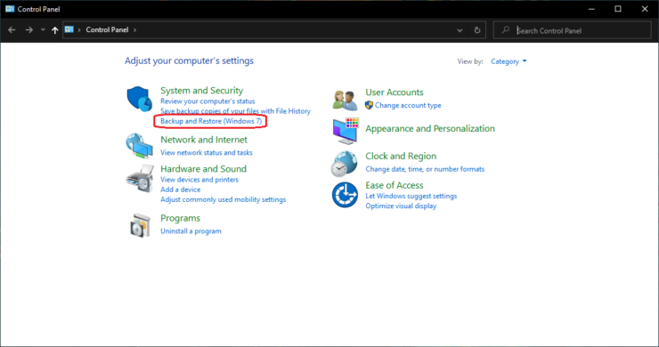Open Backup and Restore (Windows 7)

(211, 121)
